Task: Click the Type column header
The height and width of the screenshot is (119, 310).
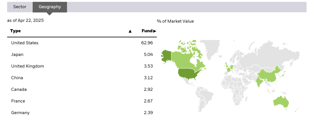Action: 15,31
